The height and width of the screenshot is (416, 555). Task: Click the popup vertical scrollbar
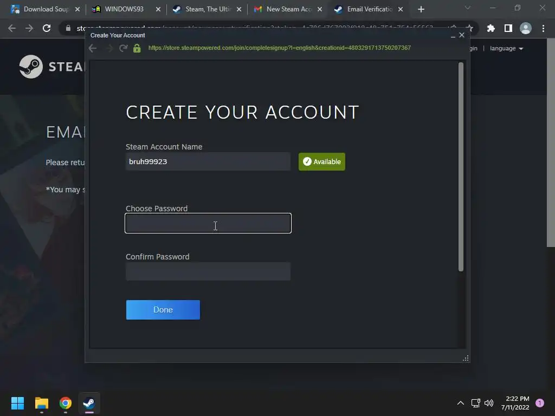461,167
